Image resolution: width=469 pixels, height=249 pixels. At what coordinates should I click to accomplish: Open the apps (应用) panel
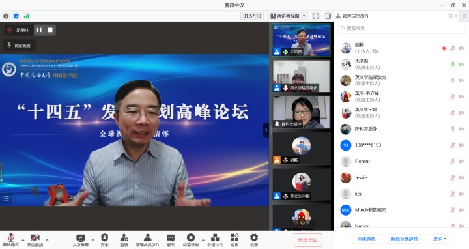point(234,240)
